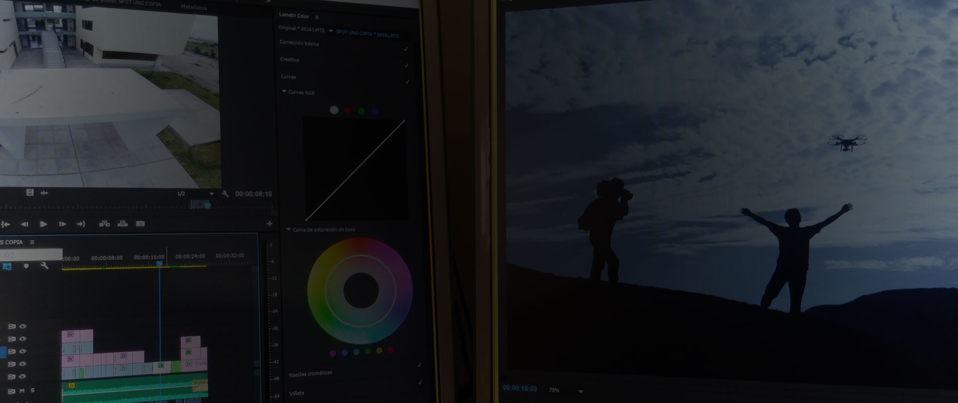The image size is (958, 403).
Task: Open the button editor plus icon
Action: pos(269,224)
